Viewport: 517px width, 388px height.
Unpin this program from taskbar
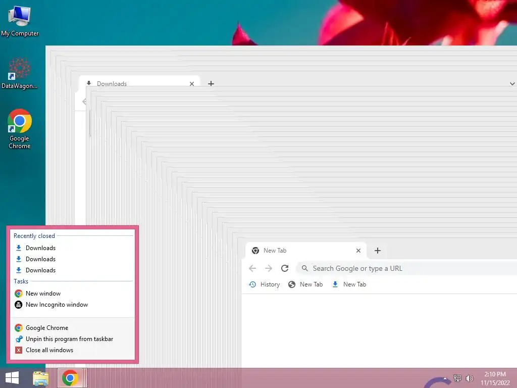point(73,339)
